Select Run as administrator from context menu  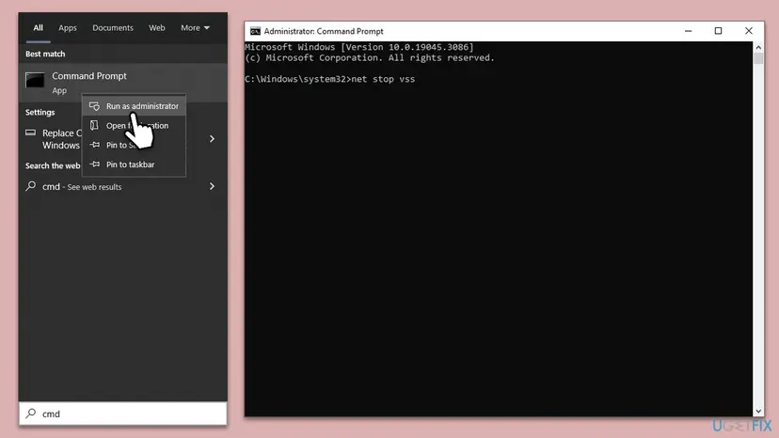(x=135, y=106)
